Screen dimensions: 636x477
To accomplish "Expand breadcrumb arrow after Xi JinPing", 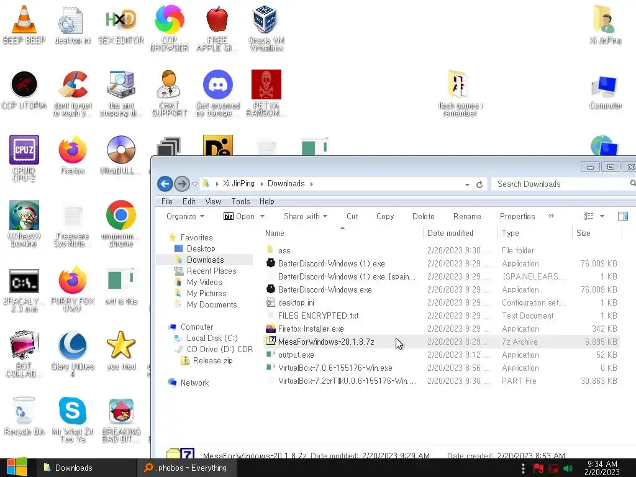I will click(x=261, y=184).
